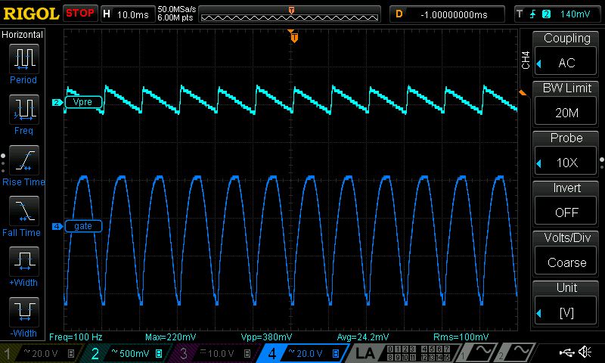This screenshot has height=363, width=605.
Task: Expand the Coupling arrow indicator
Action: coord(539,64)
